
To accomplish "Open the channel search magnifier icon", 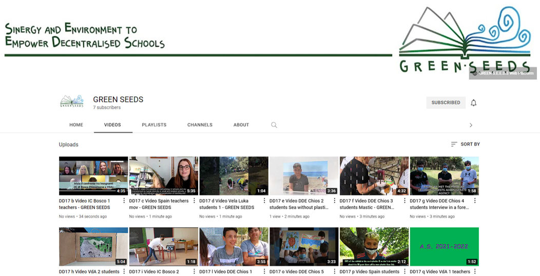I will click(x=274, y=125).
